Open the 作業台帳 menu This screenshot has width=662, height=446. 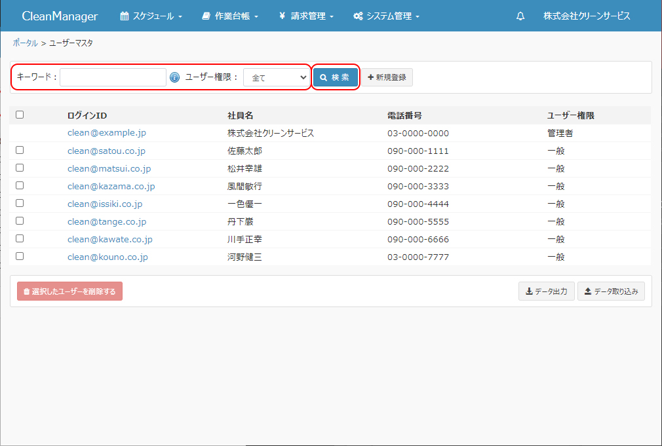[x=230, y=16]
